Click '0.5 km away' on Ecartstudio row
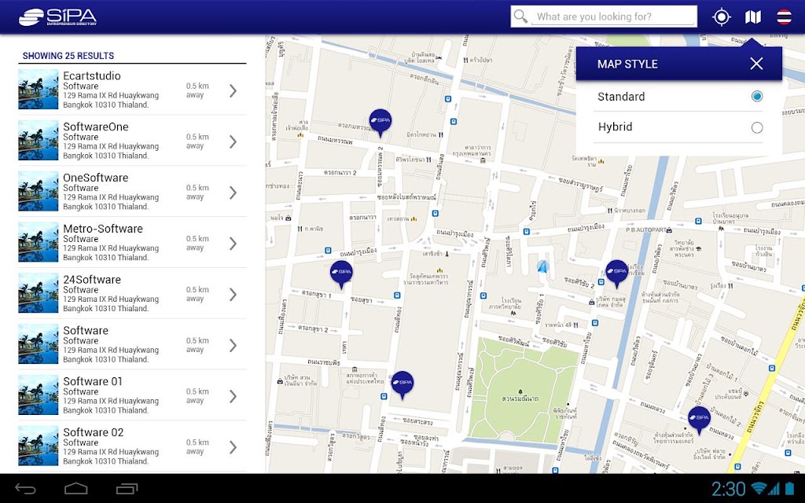 (x=197, y=90)
